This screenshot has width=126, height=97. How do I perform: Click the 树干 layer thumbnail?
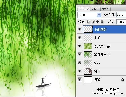tap(88, 71)
